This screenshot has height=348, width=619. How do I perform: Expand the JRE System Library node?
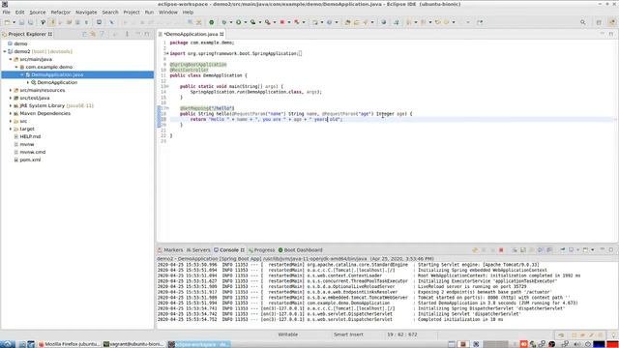(x=11, y=105)
